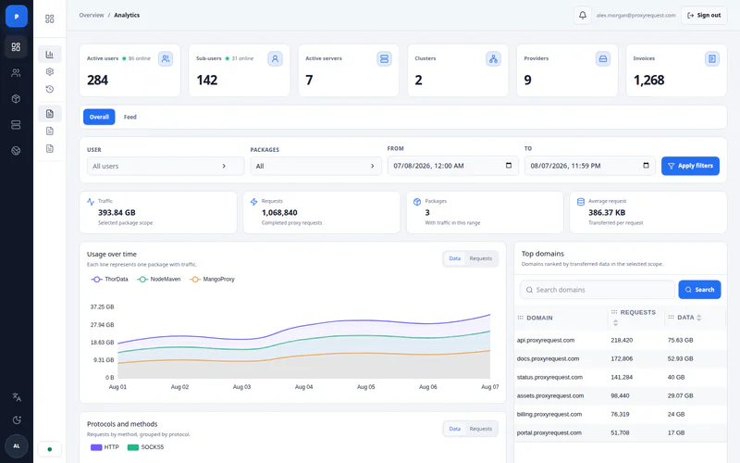Select the highlighted document icon in secondary sidebar
The image size is (740, 463).
50,114
